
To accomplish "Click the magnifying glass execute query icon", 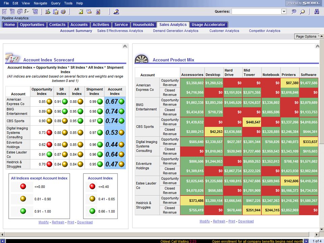I will coord(302,11).
